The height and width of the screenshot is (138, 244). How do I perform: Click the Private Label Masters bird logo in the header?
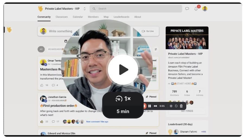click(40, 9)
